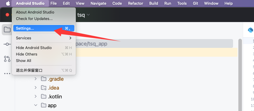Expand the .idea folder
The image size is (254, 111).
[x=35, y=88]
